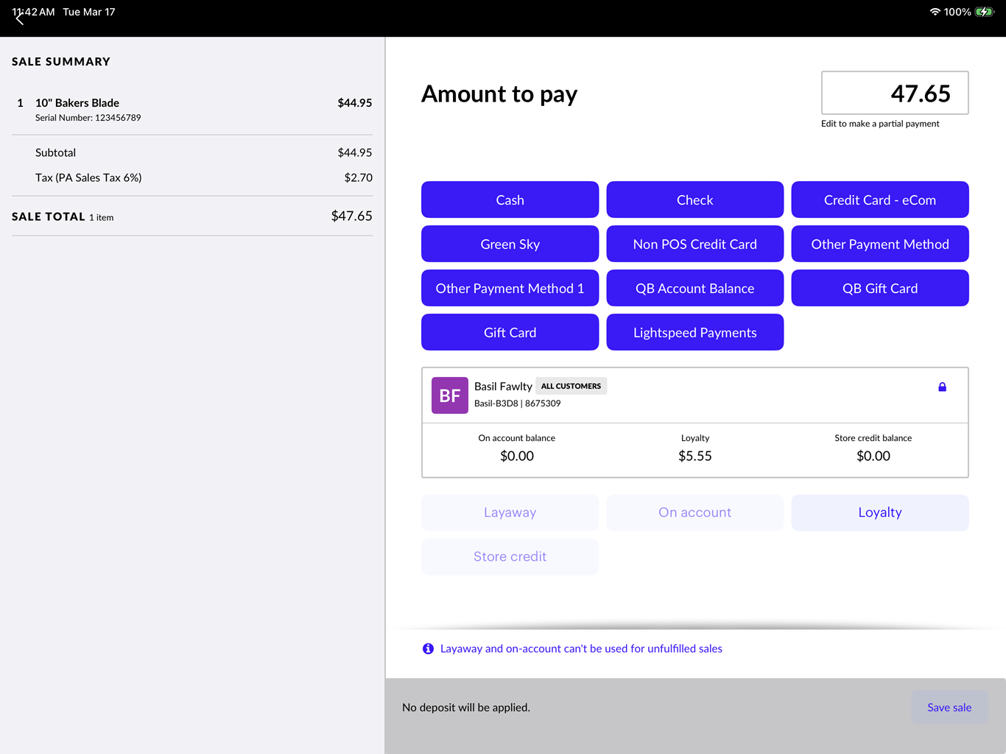The image size is (1006, 754).
Task: Click Serial Number: 123456789 text
Action: pos(88,118)
